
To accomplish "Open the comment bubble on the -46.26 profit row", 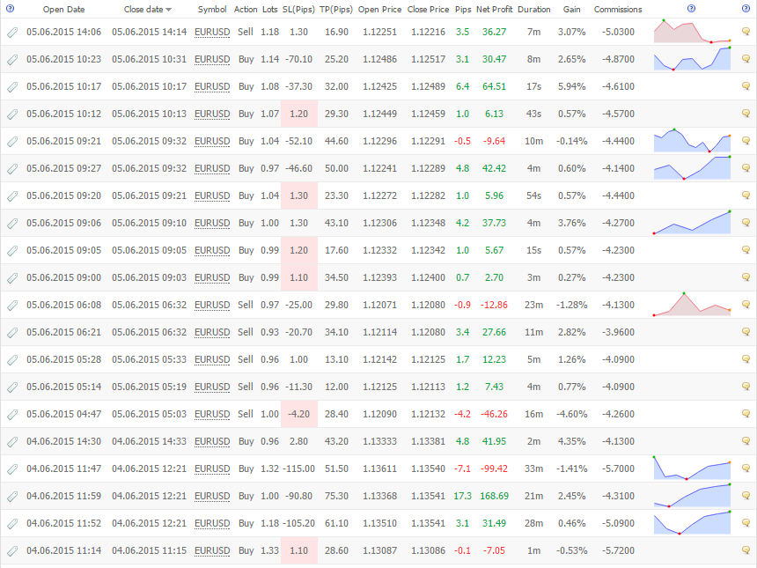I will [746, 413].
